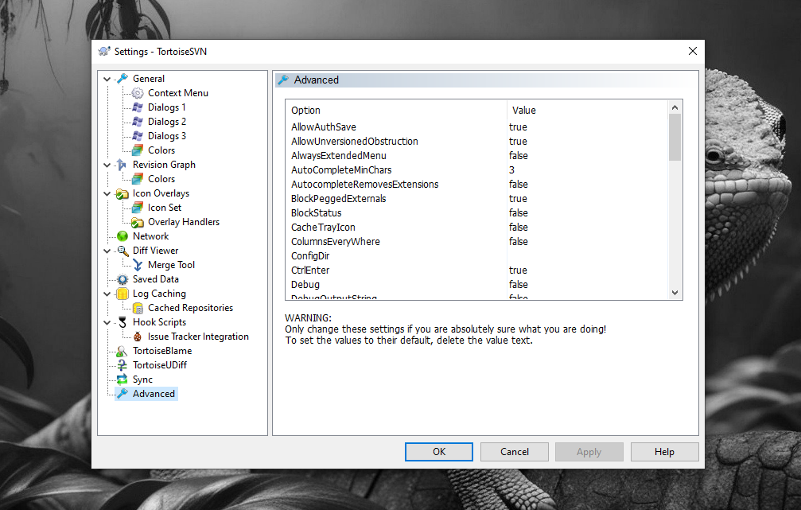Collapse the Icon Overlays tree node
The height and width of the screenshot is (510, 801).
tap(107, 193)
